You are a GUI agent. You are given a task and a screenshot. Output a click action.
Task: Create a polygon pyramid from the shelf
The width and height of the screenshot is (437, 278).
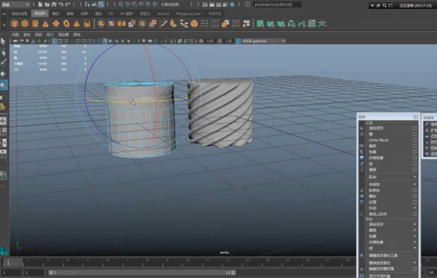click(76, 24)
